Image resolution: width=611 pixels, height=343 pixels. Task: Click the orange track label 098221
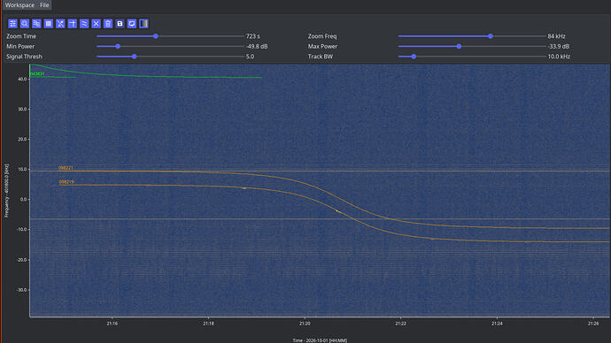tap(66, 168)
